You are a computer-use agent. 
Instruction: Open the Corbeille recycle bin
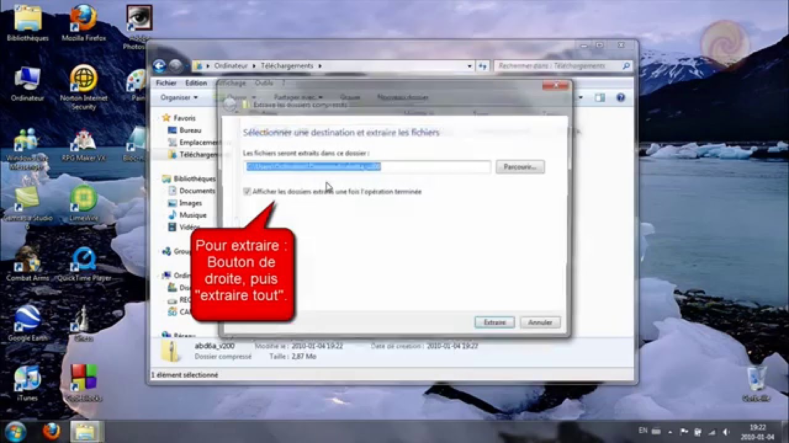coord(756,383)
